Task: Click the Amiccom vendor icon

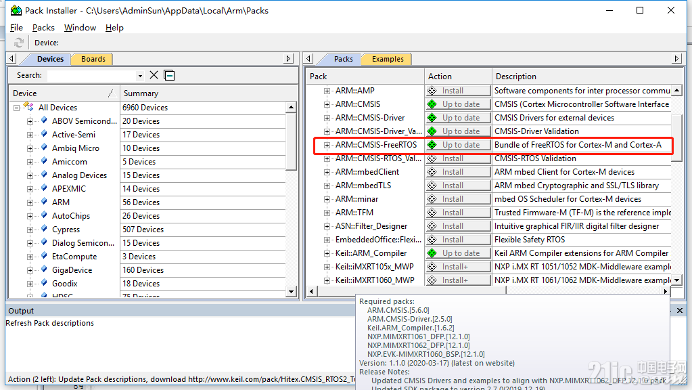Action: [44, 162]
